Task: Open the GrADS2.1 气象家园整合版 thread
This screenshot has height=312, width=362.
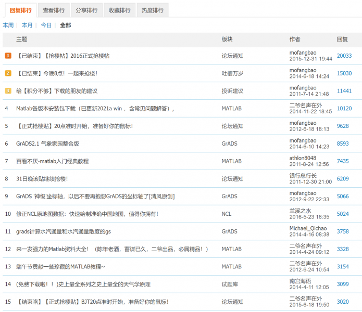Action: pos(47,144)
